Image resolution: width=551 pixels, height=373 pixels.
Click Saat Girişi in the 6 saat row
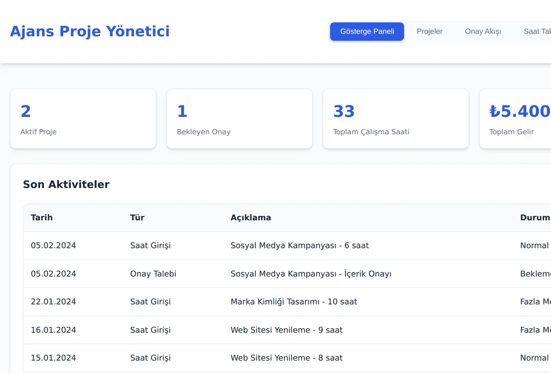point(150,246)
